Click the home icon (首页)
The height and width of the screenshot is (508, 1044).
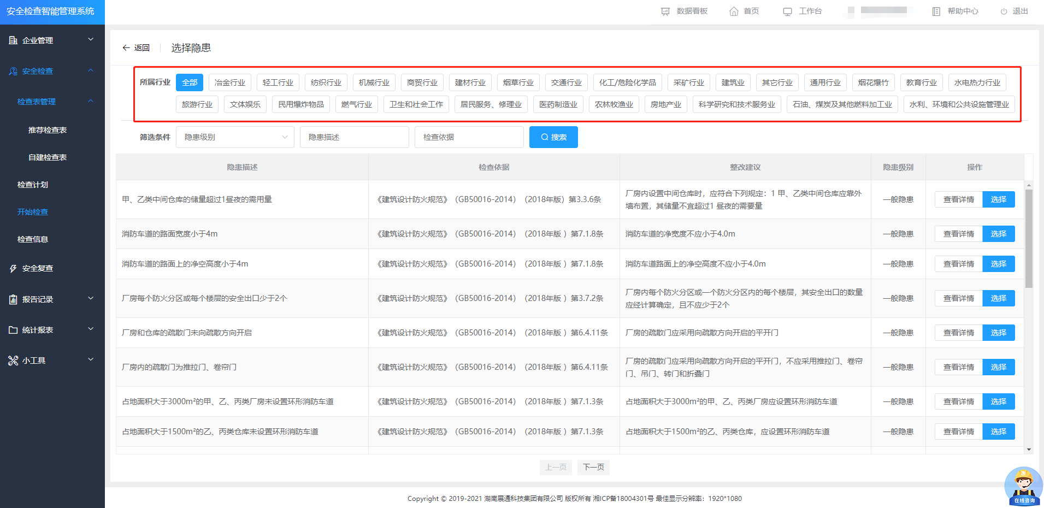[734, 11]
